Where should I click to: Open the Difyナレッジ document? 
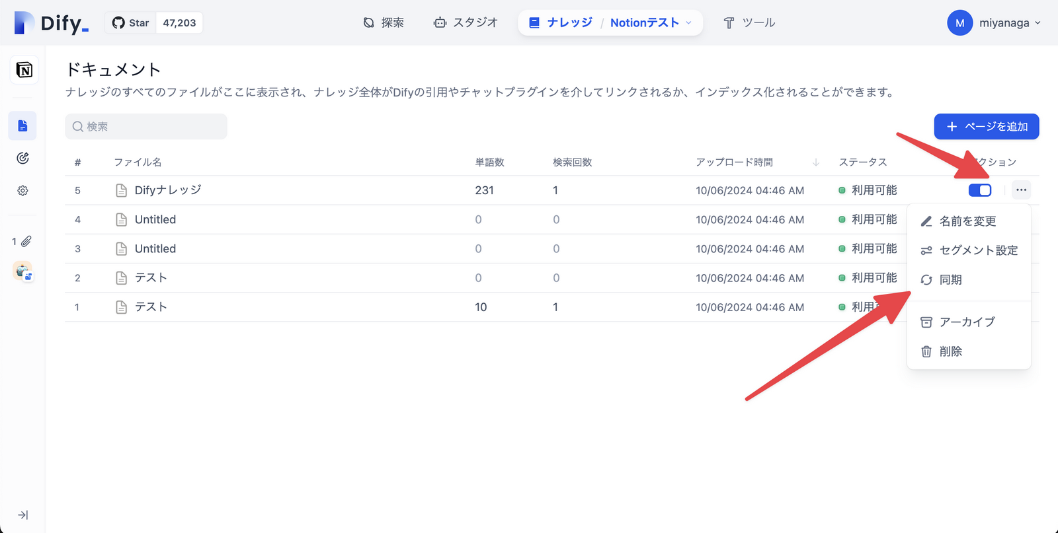coord(168,190)
